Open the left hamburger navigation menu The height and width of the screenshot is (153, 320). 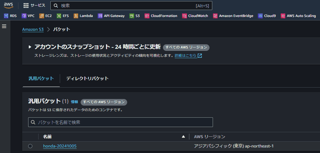click(4, 26)
